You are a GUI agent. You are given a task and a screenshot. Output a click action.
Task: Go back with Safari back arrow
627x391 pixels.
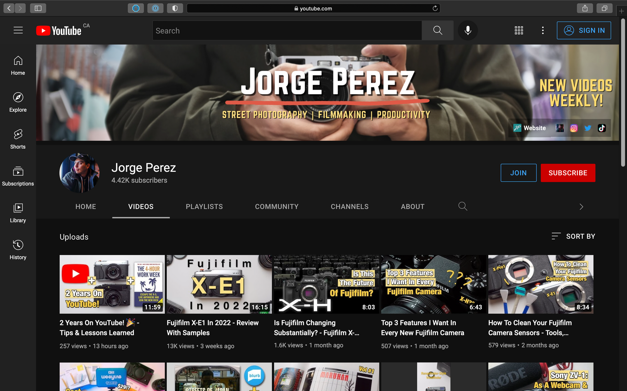point(9,8)
